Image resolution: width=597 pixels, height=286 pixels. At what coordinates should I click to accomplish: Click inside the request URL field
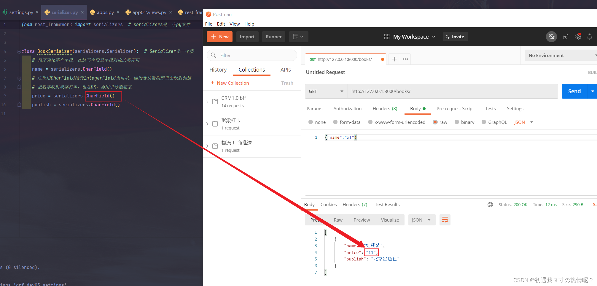430,91
